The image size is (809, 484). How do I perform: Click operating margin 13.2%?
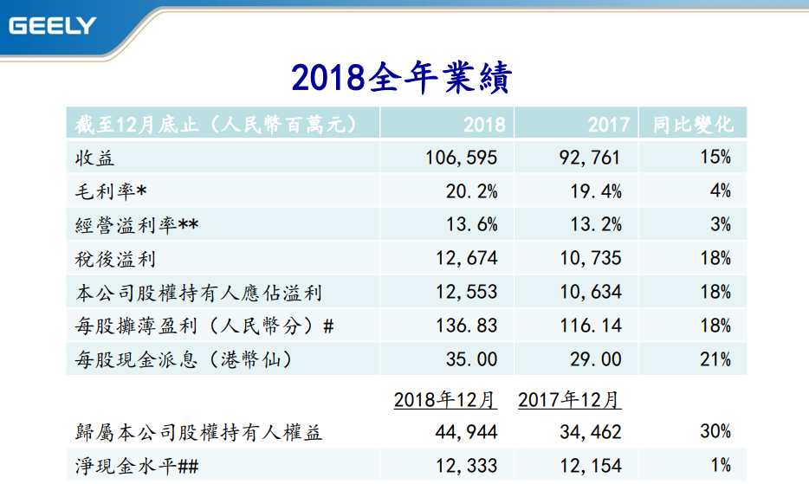tap(596, 225)
